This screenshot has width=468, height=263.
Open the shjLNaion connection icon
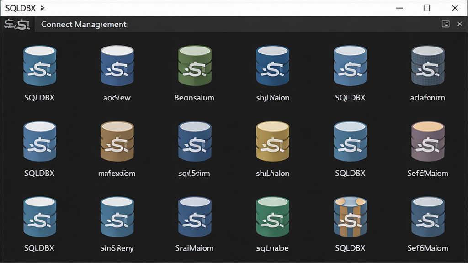point(272,66)
